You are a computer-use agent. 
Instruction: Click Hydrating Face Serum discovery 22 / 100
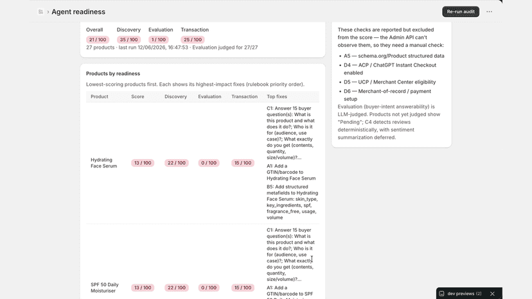point(177,163)
